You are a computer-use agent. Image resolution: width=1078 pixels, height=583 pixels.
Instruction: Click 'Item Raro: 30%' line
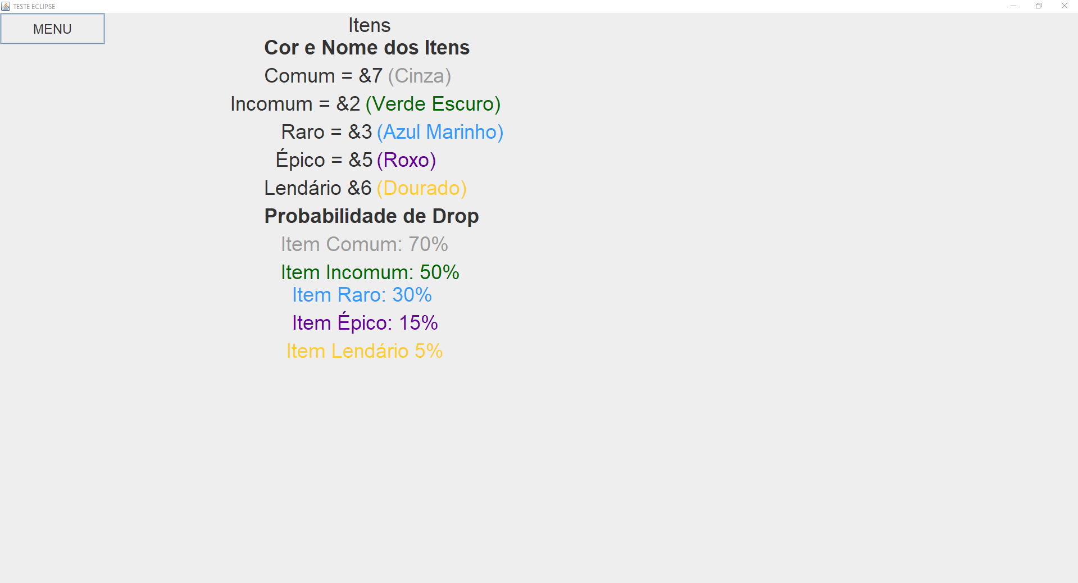[x=362, y=295]
